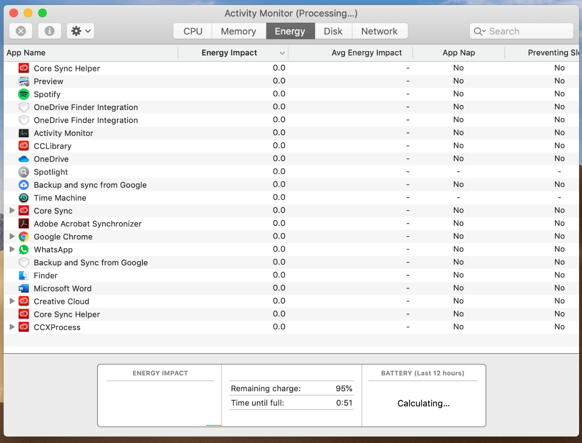Select the OneDrive cloud icon
Image resolution: width=582 pixels, height=443 pixels.
click(24, 159)
